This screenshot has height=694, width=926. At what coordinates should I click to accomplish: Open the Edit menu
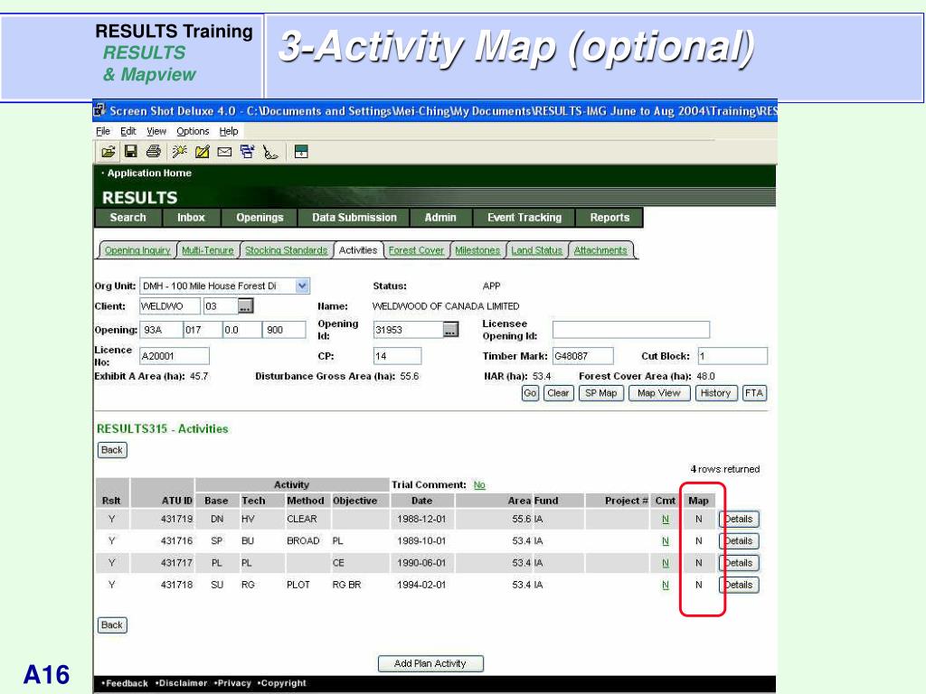pyautogui.click(x=128, y=131)
